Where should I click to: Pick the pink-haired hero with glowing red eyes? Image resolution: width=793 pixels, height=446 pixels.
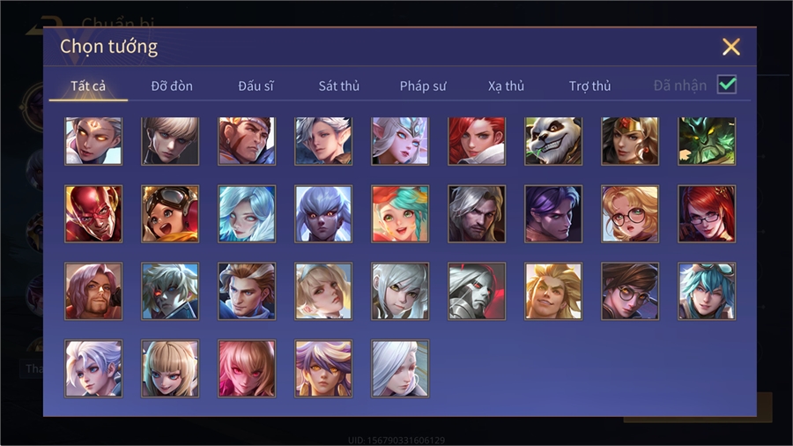pos(247,368)
